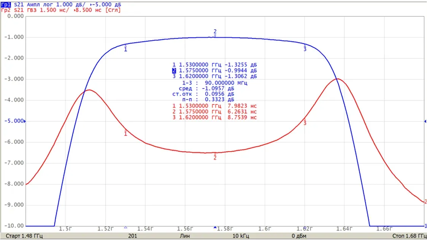Click the 'S21 ГВЗ' trace 2 format text
The width and height of the screenshot is (427, 240).
(x=25, y=10)
